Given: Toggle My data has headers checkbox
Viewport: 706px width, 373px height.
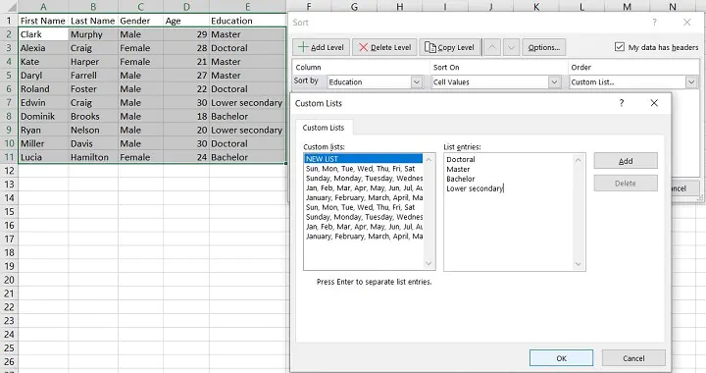Looking at the screenshot, I should coord(620,47).
